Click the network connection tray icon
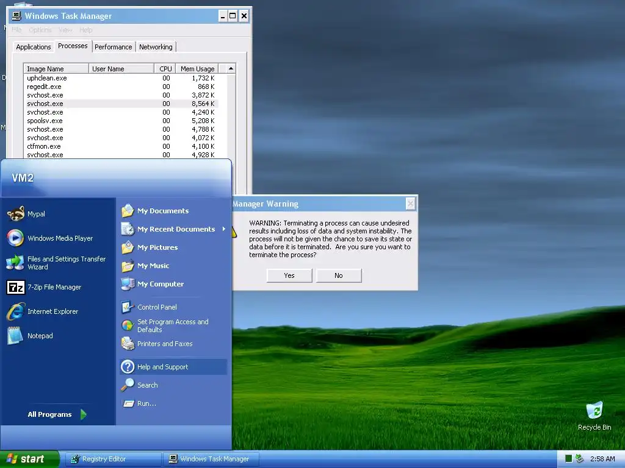Viewport: 625px width, 468px height. [x=579, y=459]
